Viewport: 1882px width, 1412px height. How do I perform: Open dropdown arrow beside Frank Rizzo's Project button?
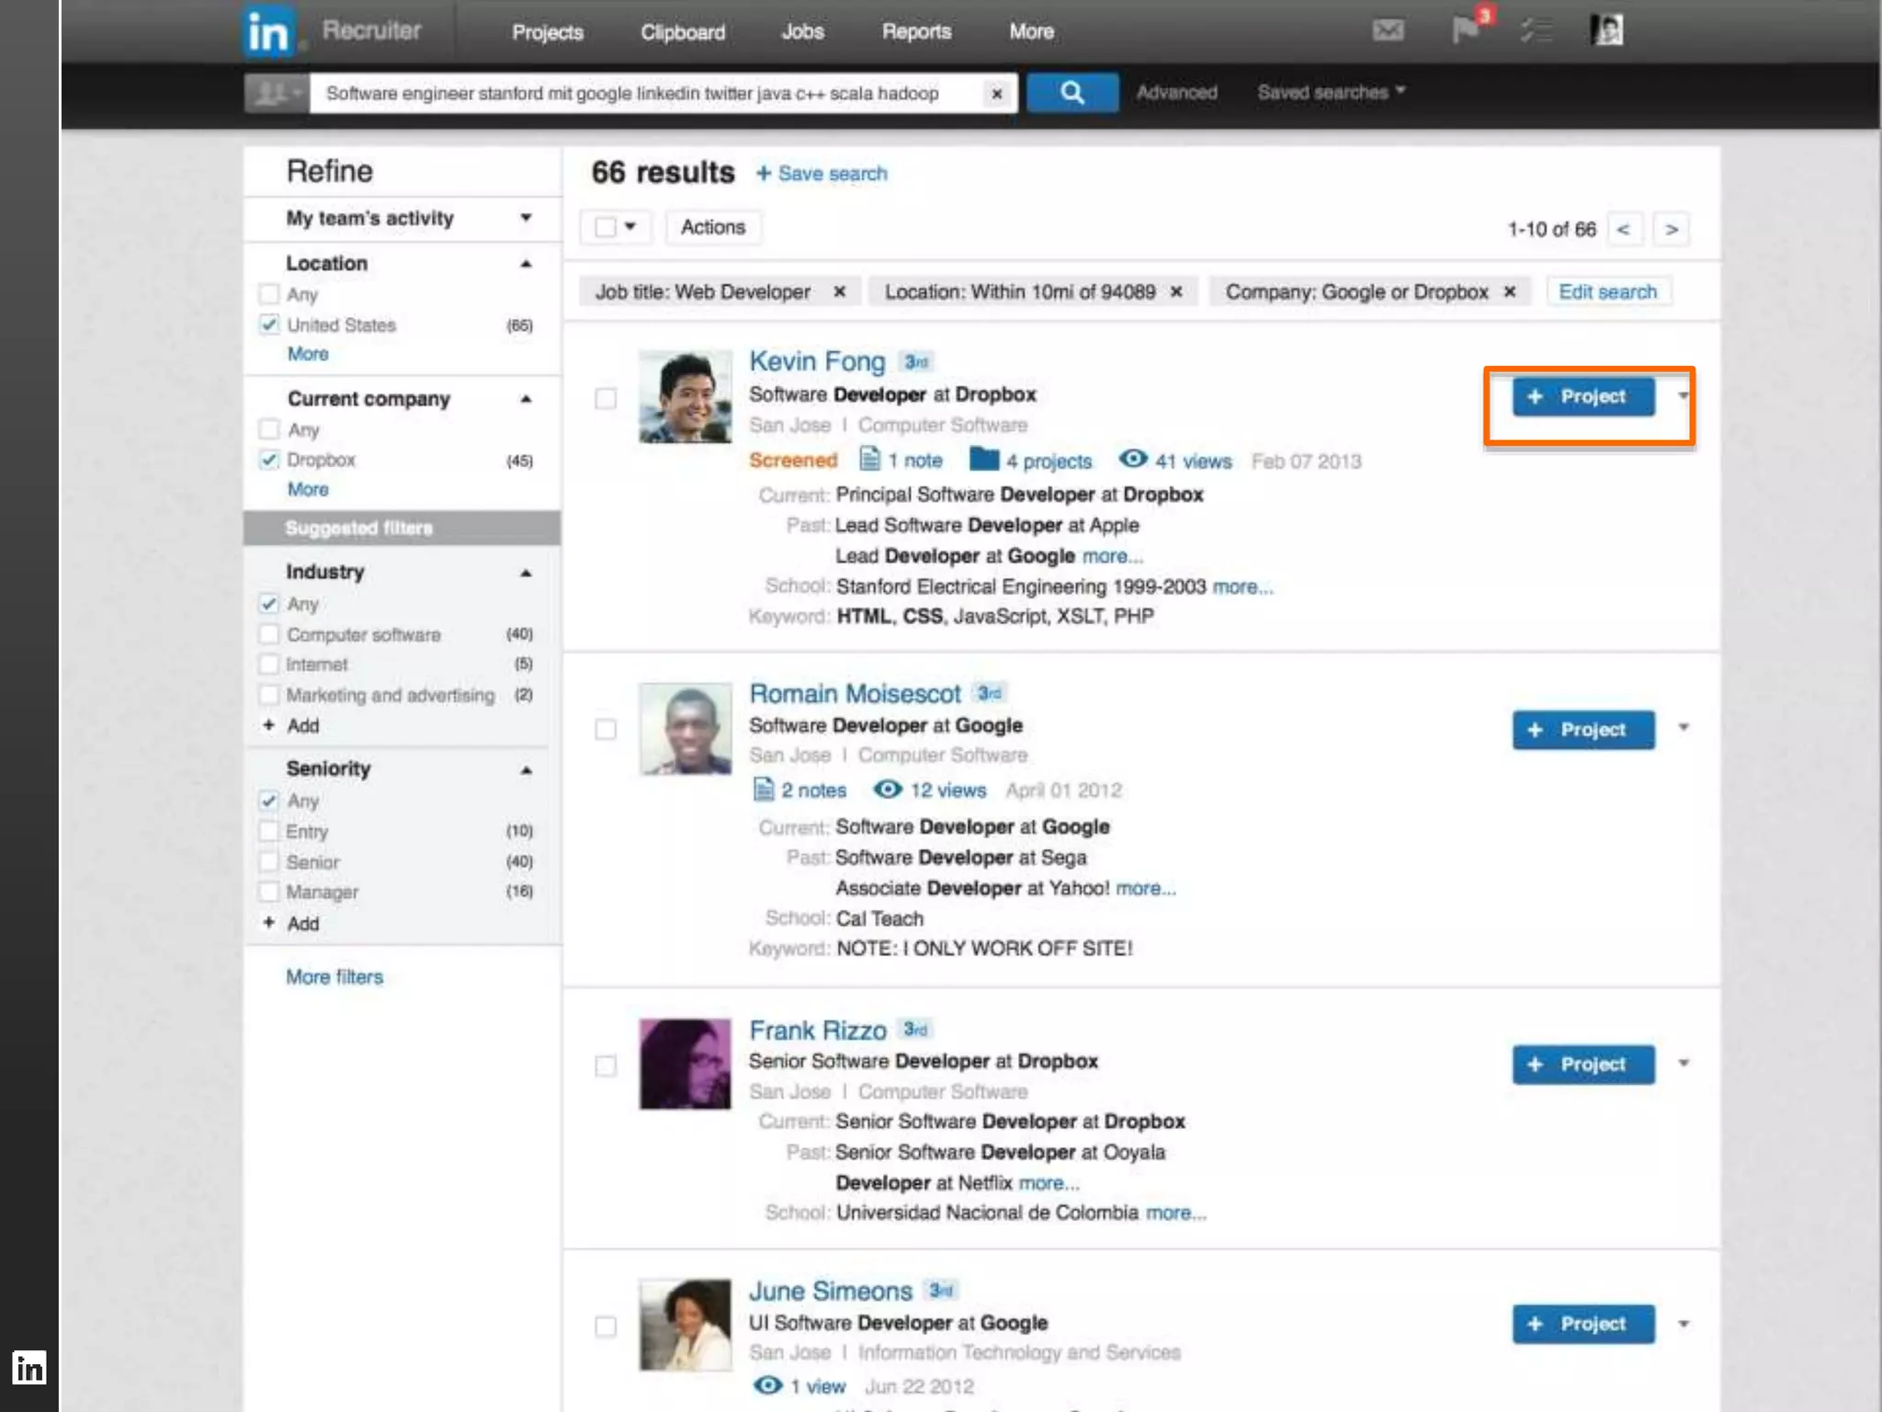pos(1684,1064)
